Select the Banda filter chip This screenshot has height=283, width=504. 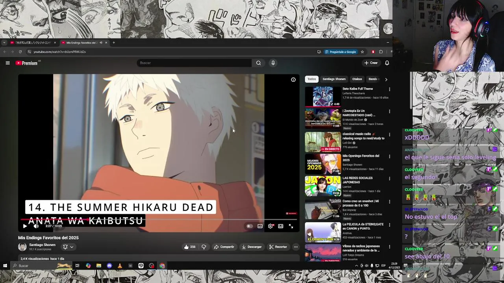click(x=373, y=79)
